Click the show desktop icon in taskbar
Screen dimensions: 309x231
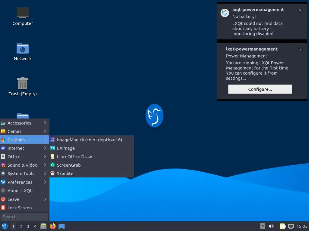click(62, 226)
